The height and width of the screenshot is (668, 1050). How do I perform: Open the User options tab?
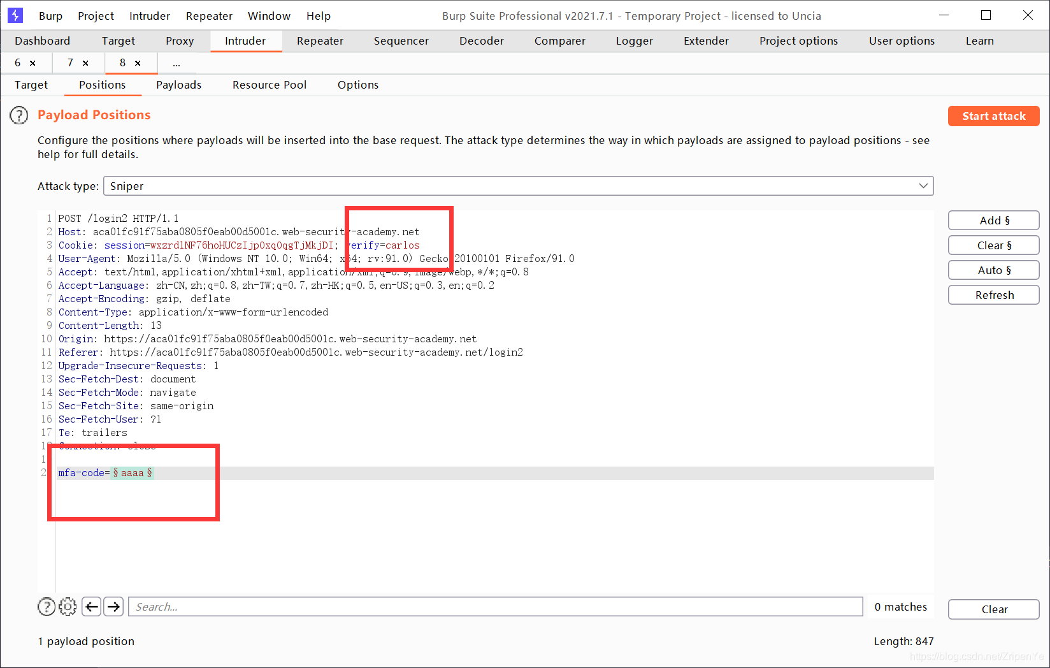(x=902, y=41)
